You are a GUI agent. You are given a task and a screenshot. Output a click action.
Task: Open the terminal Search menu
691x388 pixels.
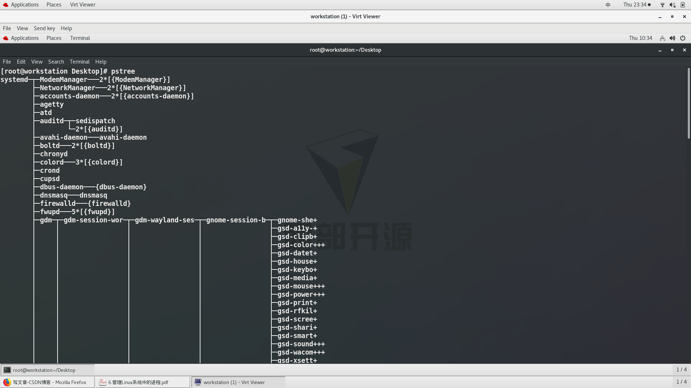pyautogui.click(x=56, y=62)
